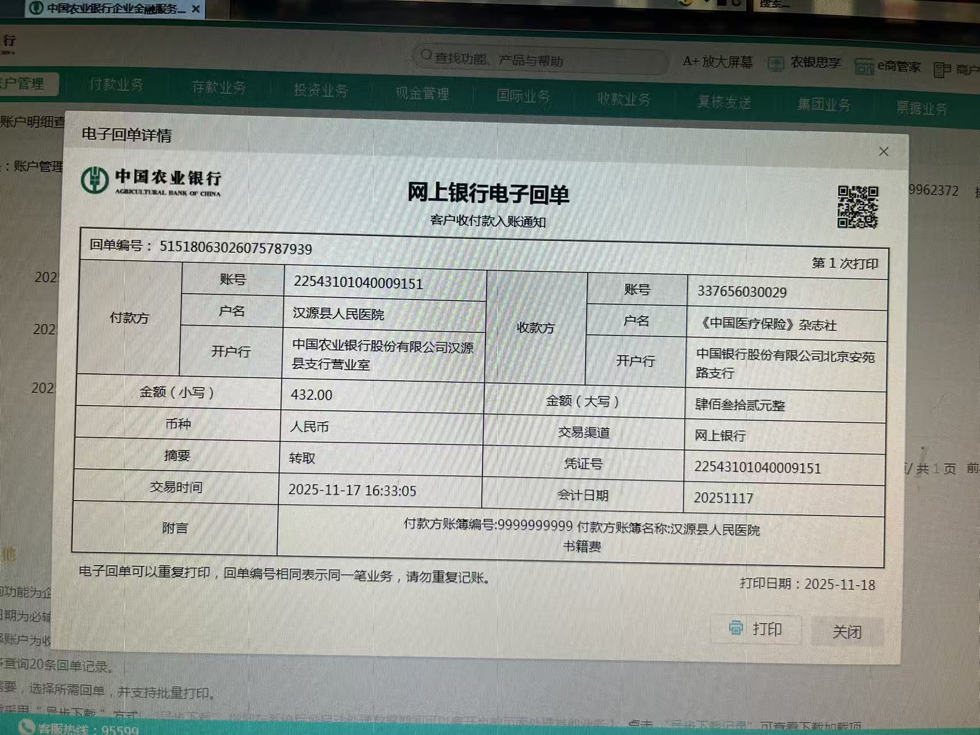
Task: Click the 商户 icon at top right
Action: [x=942, y=70]
